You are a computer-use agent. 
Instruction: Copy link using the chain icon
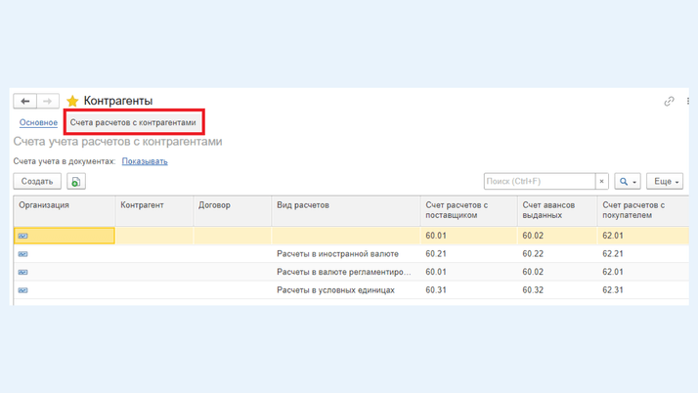tap(669, 101)
